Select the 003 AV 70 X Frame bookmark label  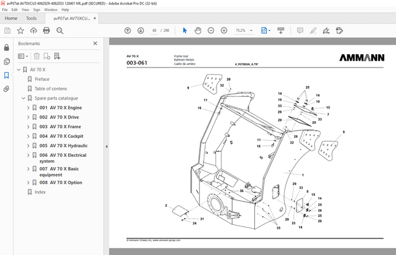click(60, 127)
